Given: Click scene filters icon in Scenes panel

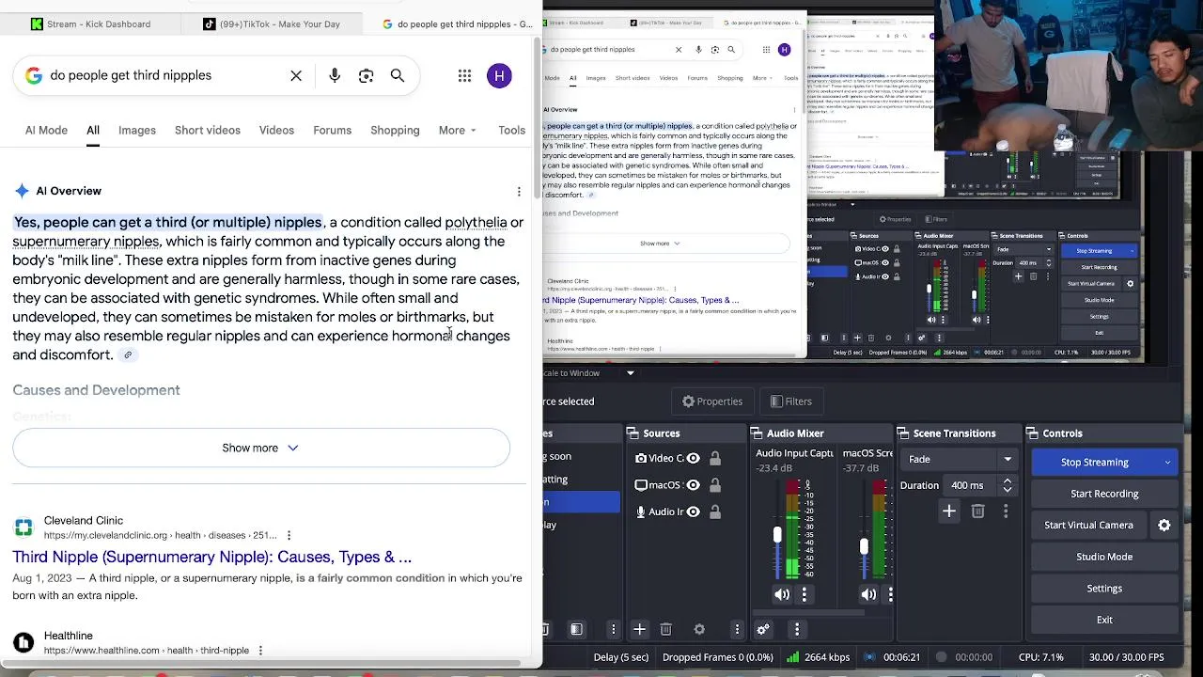Looking at the screenshot, I should pyautogui.click(x=576, y=629).
